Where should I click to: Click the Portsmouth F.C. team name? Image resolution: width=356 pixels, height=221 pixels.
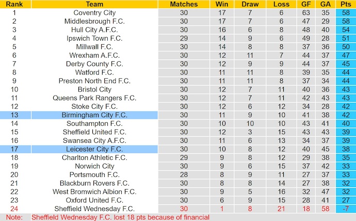[94, 175]
